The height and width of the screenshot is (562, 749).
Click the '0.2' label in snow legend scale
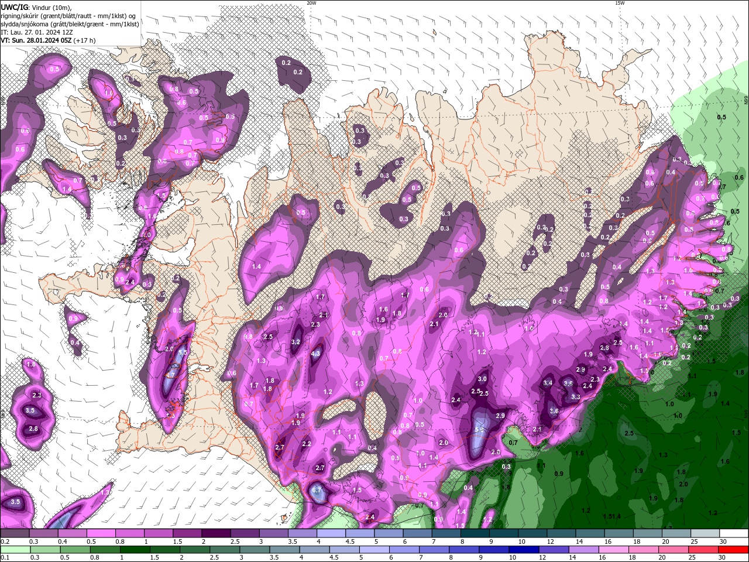5,542
